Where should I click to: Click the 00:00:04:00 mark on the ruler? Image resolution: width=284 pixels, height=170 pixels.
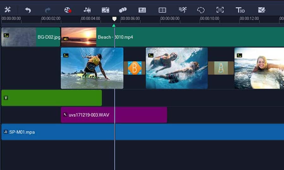(x=90, y=19)
